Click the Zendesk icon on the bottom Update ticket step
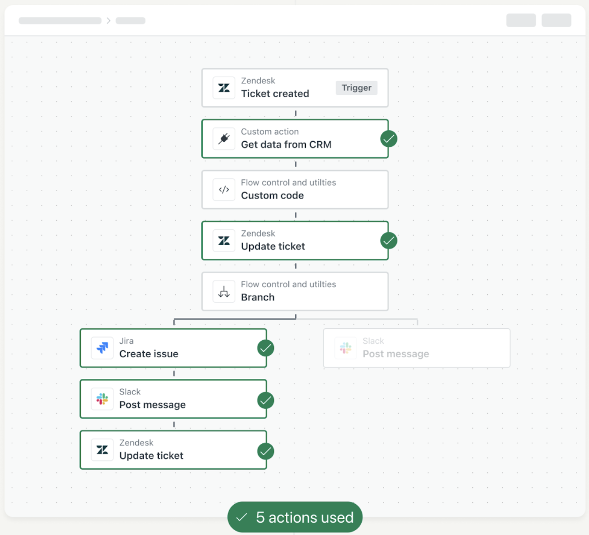589x535 pixels. [x=102, y=450]
